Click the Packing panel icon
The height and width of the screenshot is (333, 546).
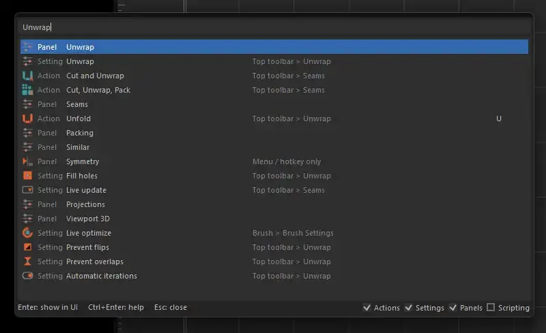[x=27, y=133]
